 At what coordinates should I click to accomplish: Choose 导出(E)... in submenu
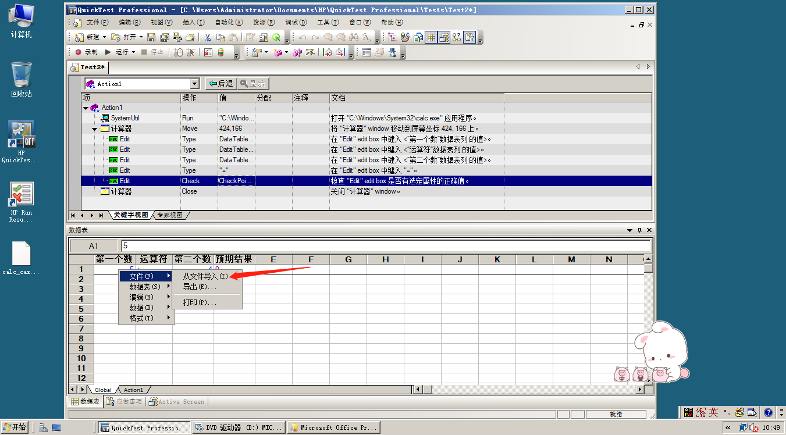pos(207,287)
